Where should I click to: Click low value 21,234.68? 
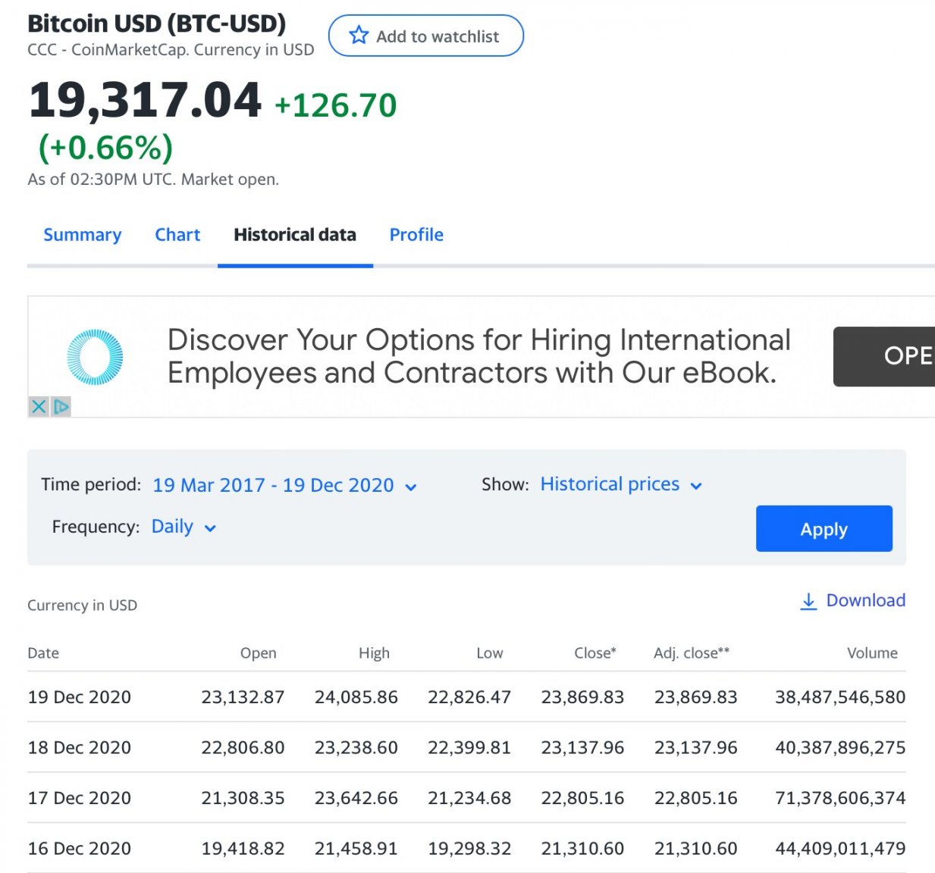point(469,798)
